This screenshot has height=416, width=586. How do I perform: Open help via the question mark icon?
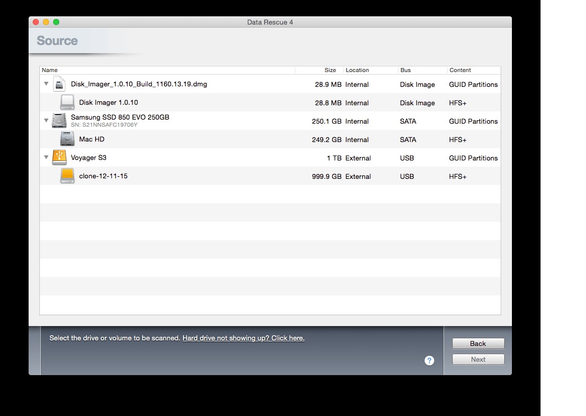(429, 360)
